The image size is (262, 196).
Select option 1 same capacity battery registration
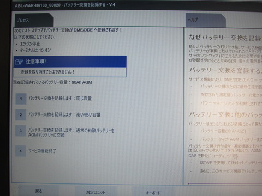[21, 99]
